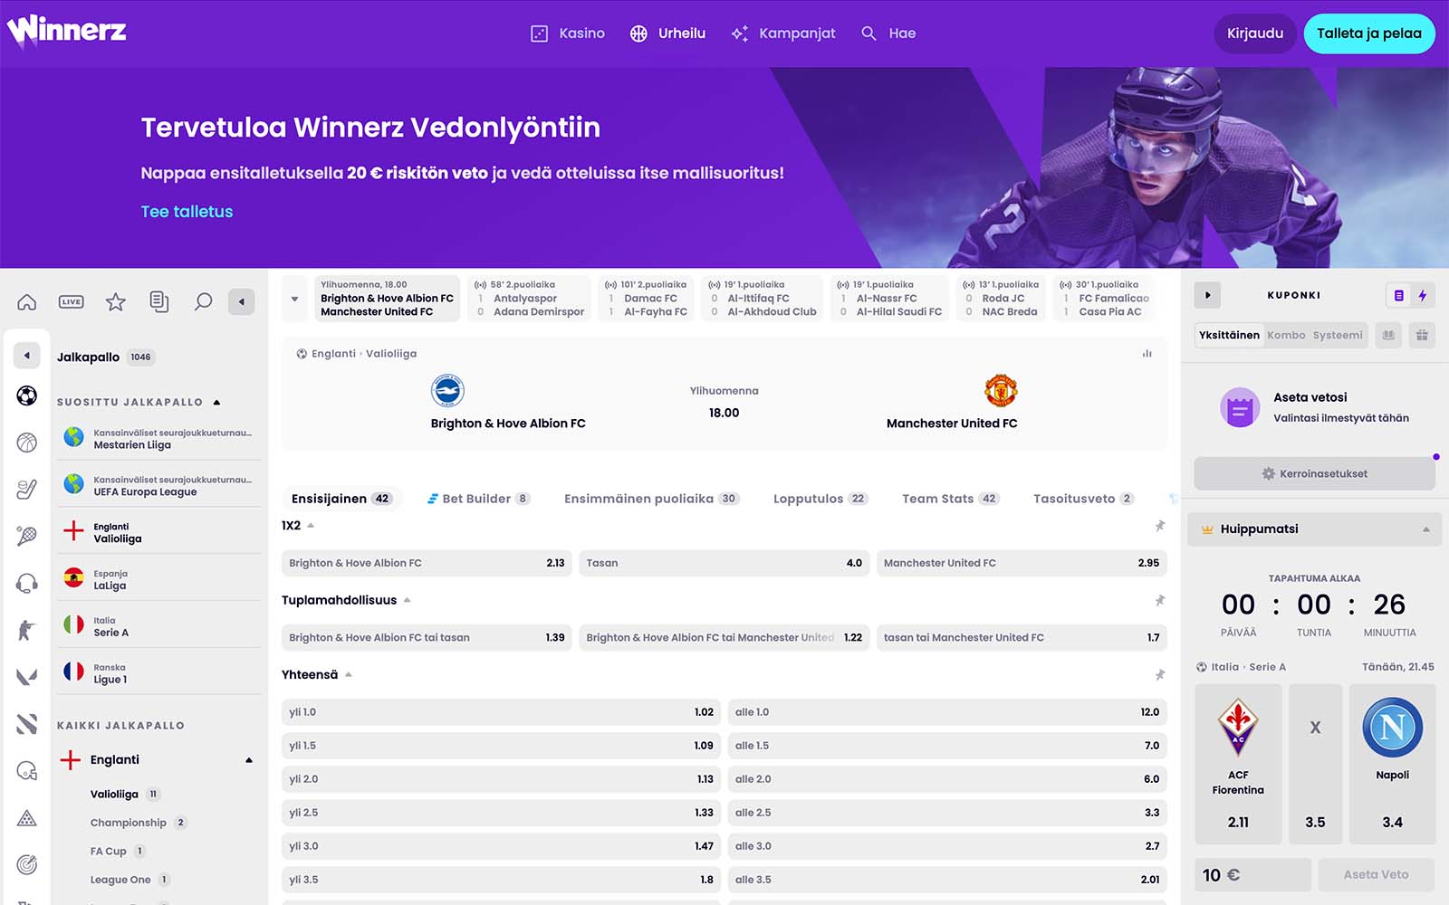
Task: Switch coupon to quick bet lightning mode
Action: pos(1423,295)
